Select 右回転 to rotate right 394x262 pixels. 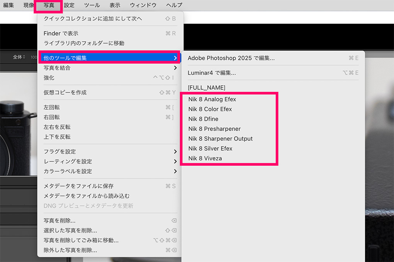coord(110,117)
